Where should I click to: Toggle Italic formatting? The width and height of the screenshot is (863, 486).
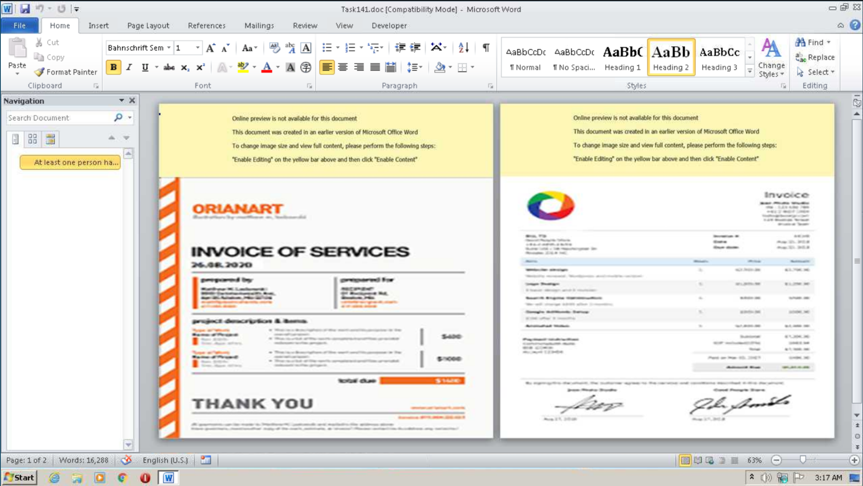(129, 67)
